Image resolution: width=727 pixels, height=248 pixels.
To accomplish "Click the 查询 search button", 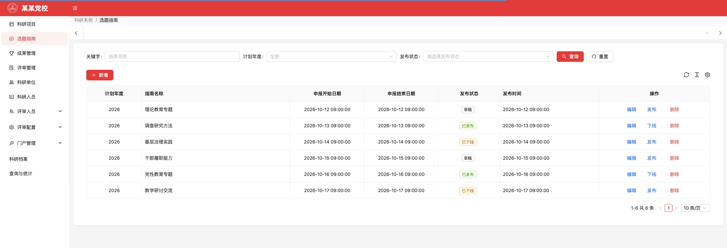I will click(x=570, y=57).
